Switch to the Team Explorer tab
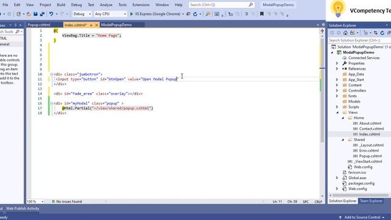 pos(371,201)
